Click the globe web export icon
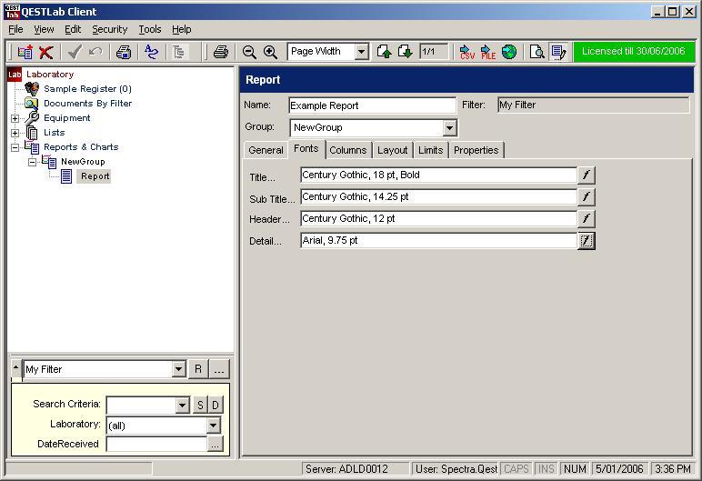This screenshot has width=702, height=481. click(509, 53)
